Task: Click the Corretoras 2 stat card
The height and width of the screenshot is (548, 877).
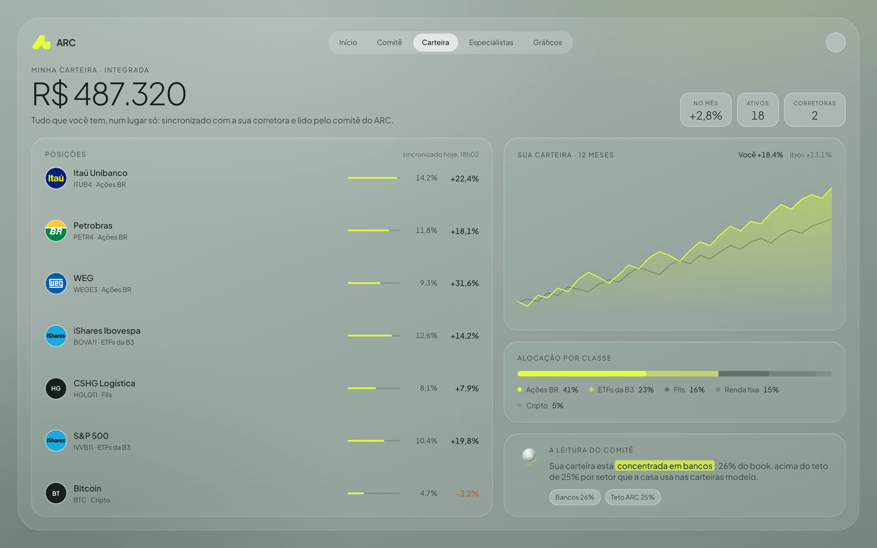Action: click(815, 110)
